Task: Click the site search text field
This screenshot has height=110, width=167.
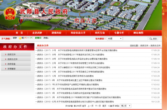Action: tap(136, 39)
